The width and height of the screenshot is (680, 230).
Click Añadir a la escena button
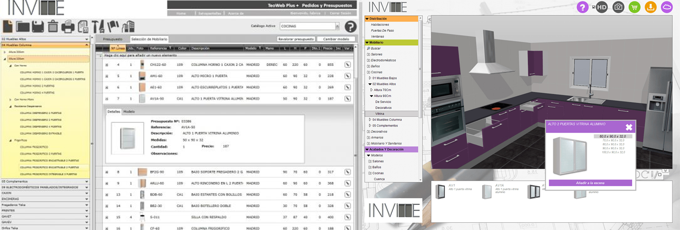[590, 183]
